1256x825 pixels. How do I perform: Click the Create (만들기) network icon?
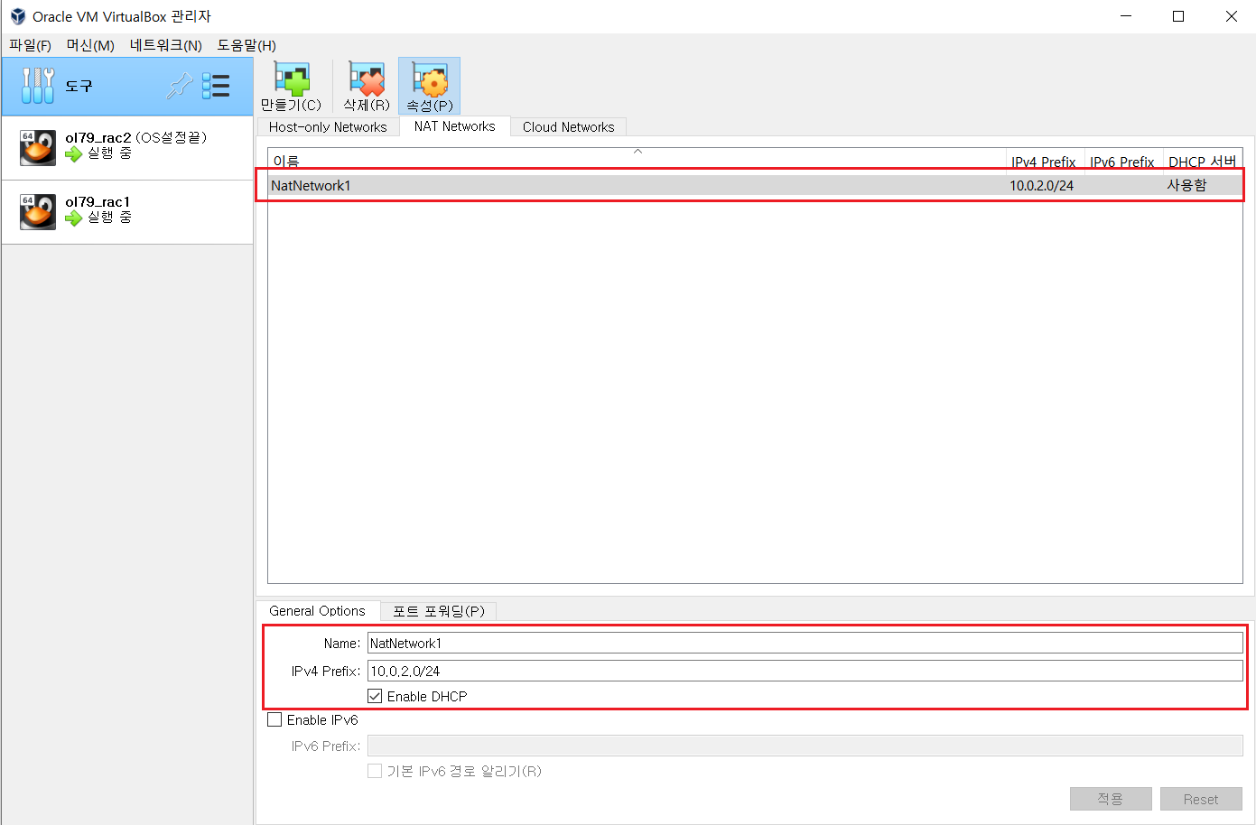(291, 79)
